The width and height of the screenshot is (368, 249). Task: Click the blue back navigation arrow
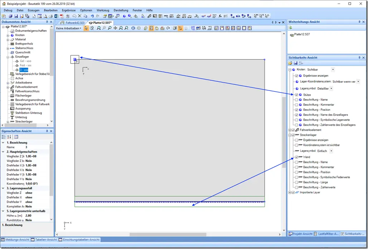click(133, 28)
